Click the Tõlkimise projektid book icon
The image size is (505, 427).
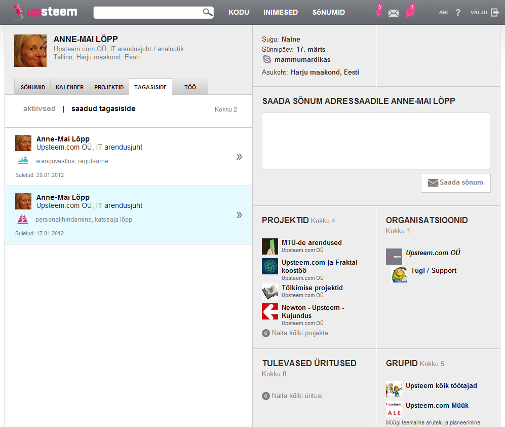(x=270, y=292)
